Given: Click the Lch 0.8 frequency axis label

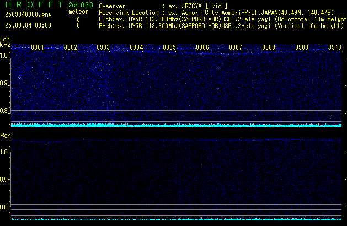Looking at the screenshot, I should pos(4,111).
